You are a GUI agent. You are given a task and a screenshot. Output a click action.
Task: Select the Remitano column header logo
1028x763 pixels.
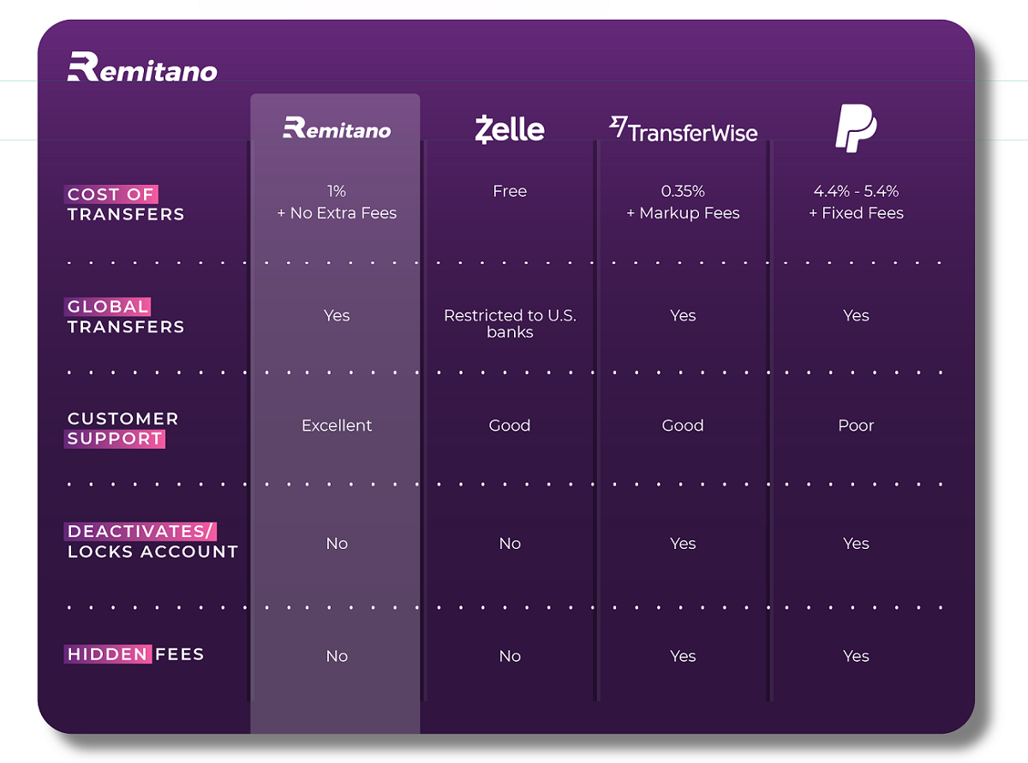pos(337,128)
